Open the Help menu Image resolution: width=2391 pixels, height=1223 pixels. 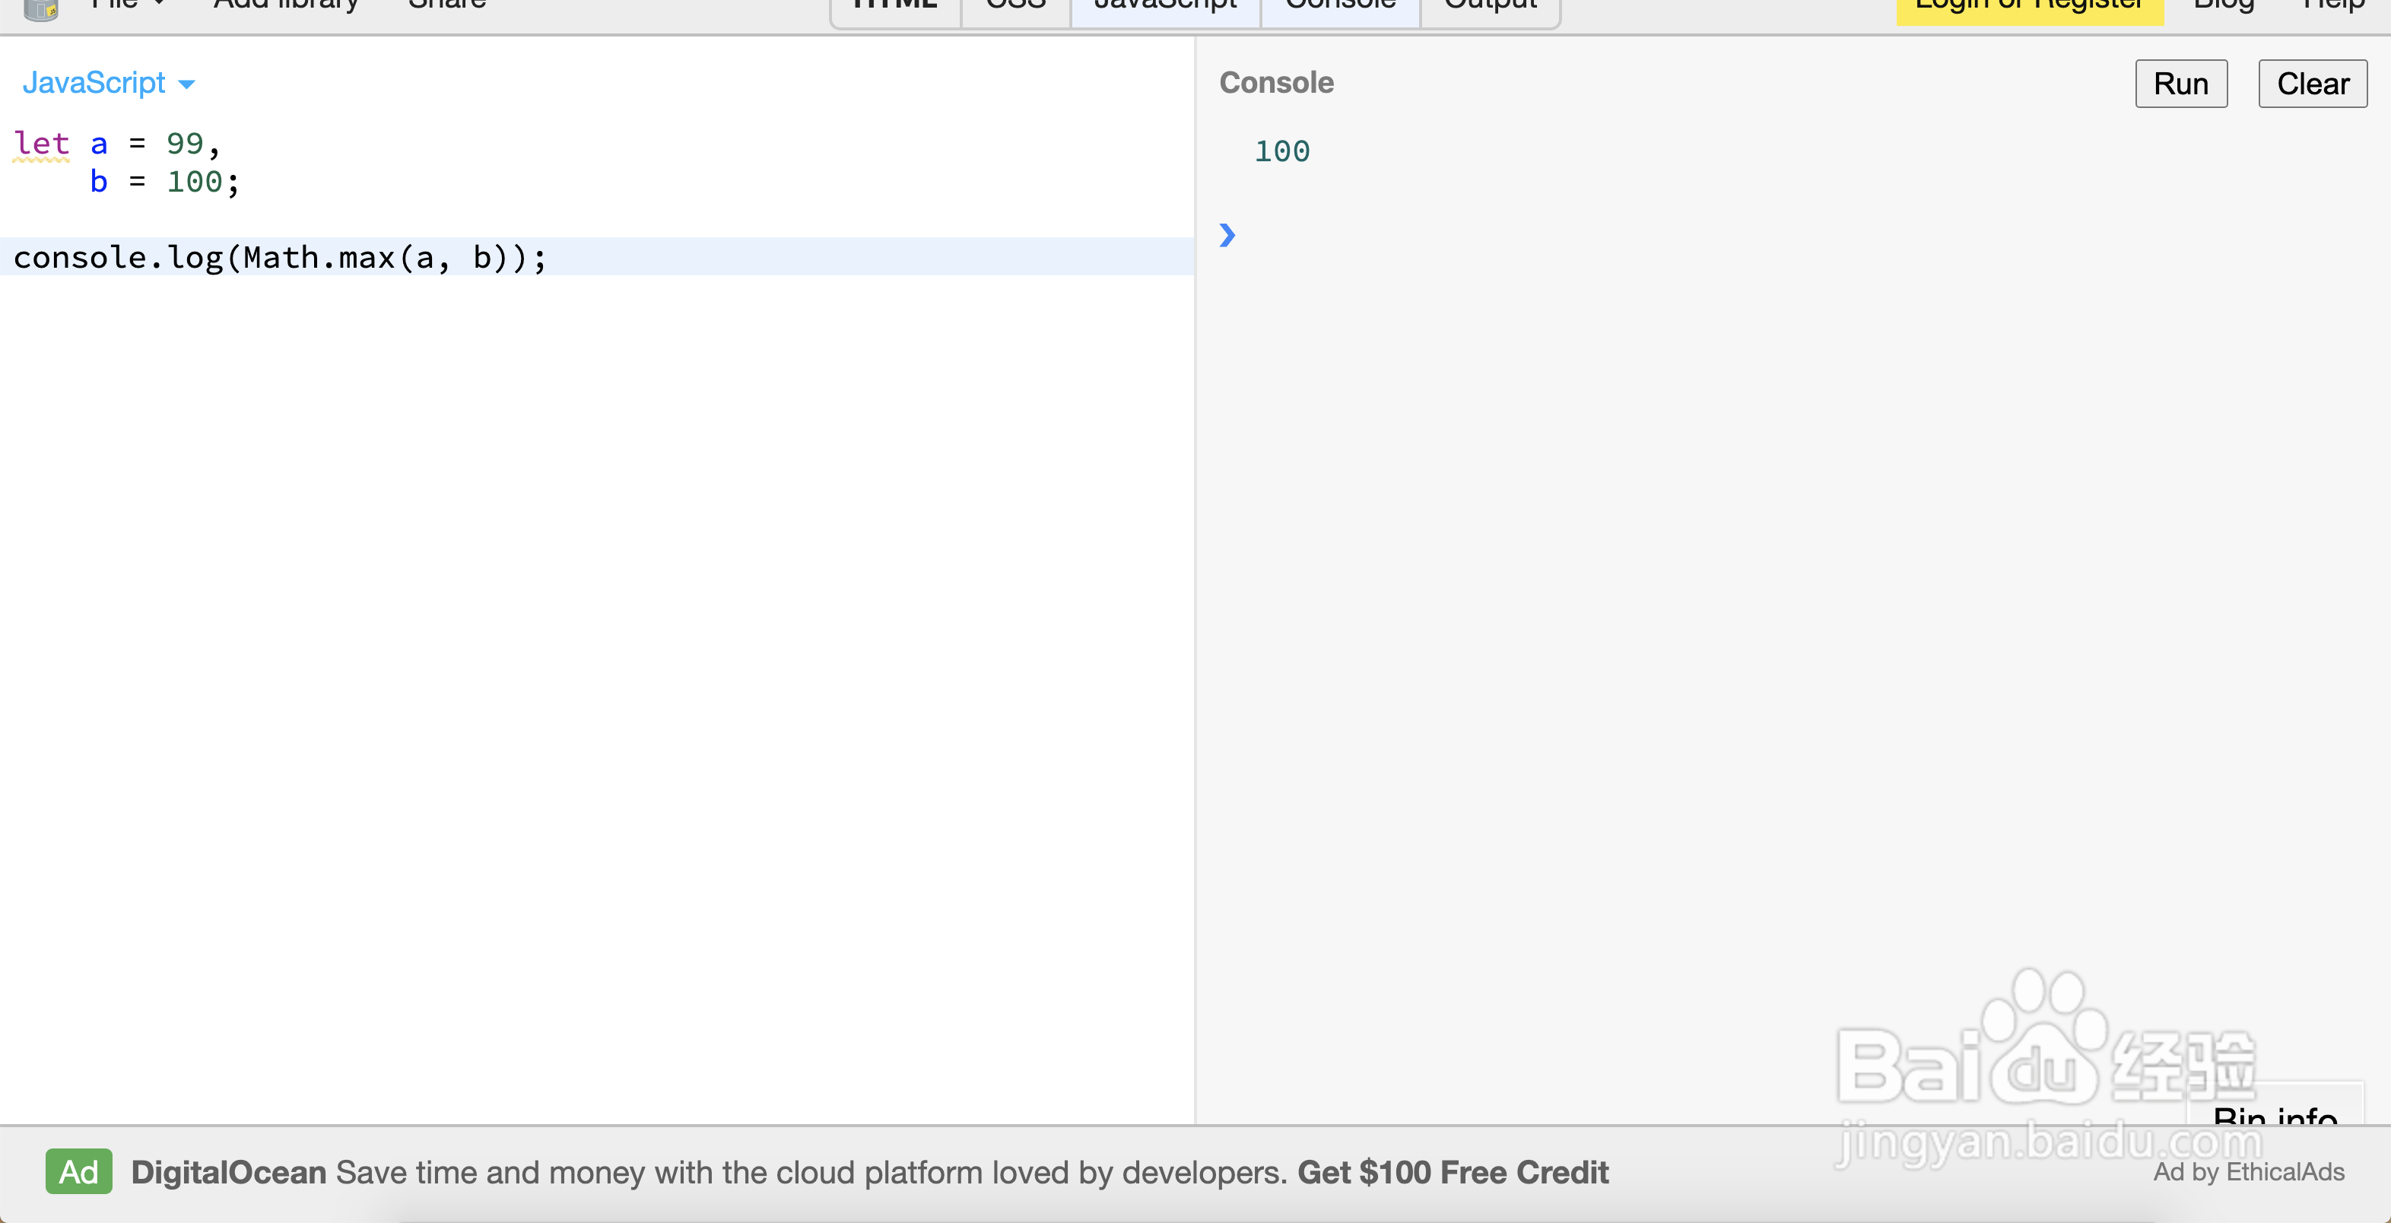tap(2333, 5)
